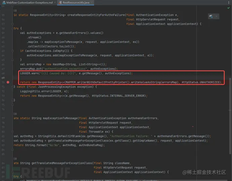Click the Java file icon on RestResourceUtils tab
The height and width of the screenshot is (181, 232).
[60, 2]
